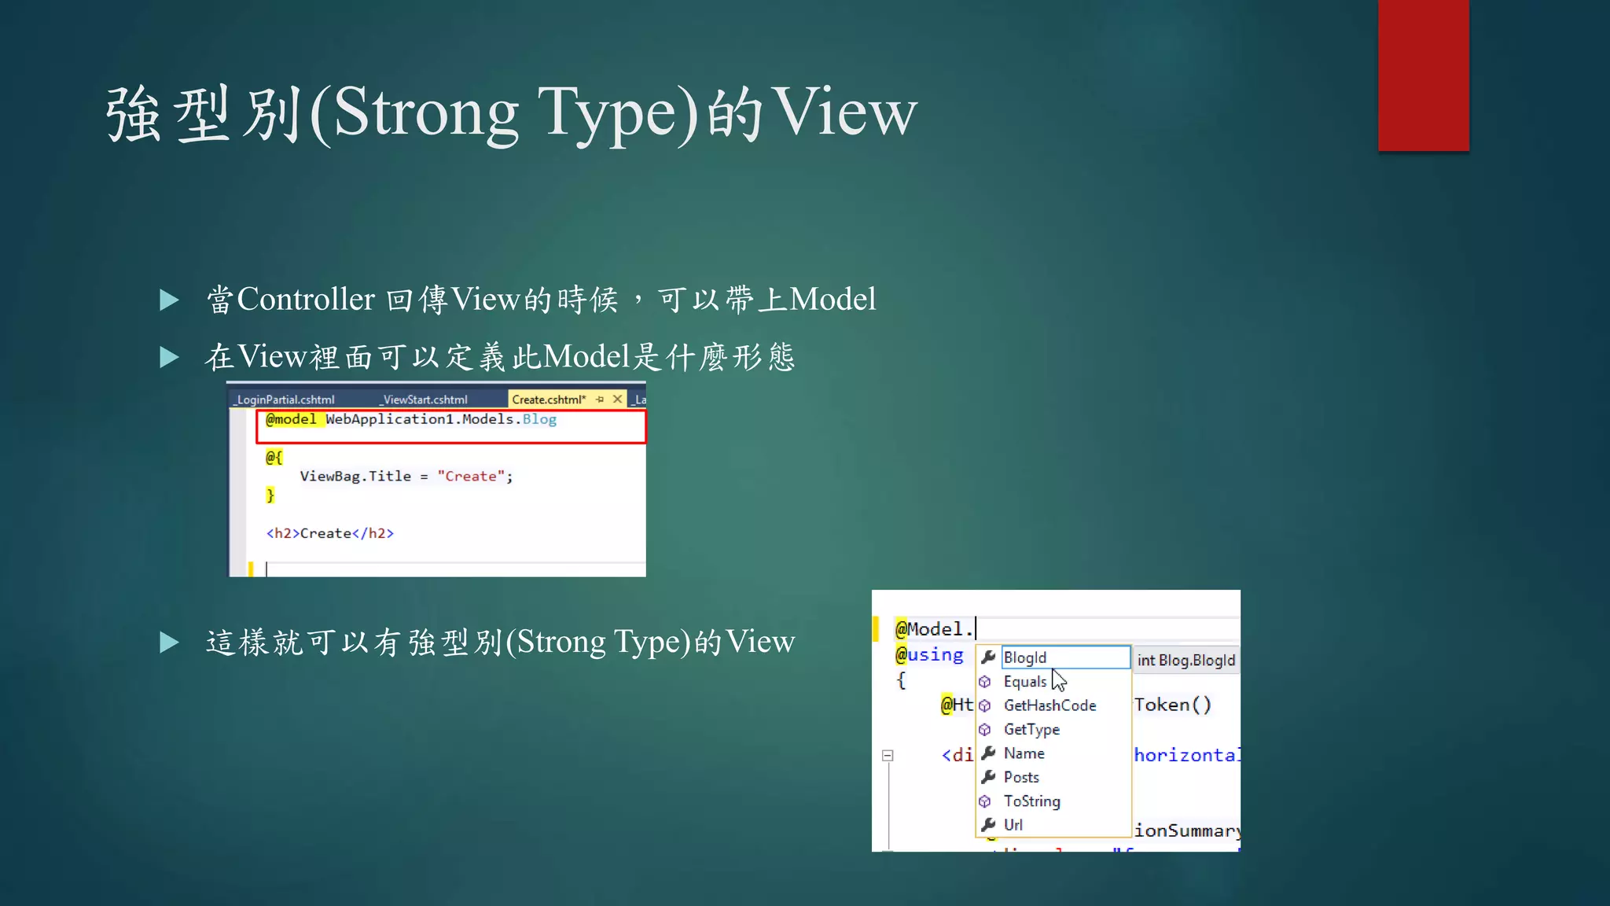Click the 'int Blog.BlogId' tooltip

1185,661
